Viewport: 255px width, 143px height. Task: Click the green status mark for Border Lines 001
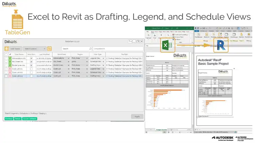click(x=10, y=65)
